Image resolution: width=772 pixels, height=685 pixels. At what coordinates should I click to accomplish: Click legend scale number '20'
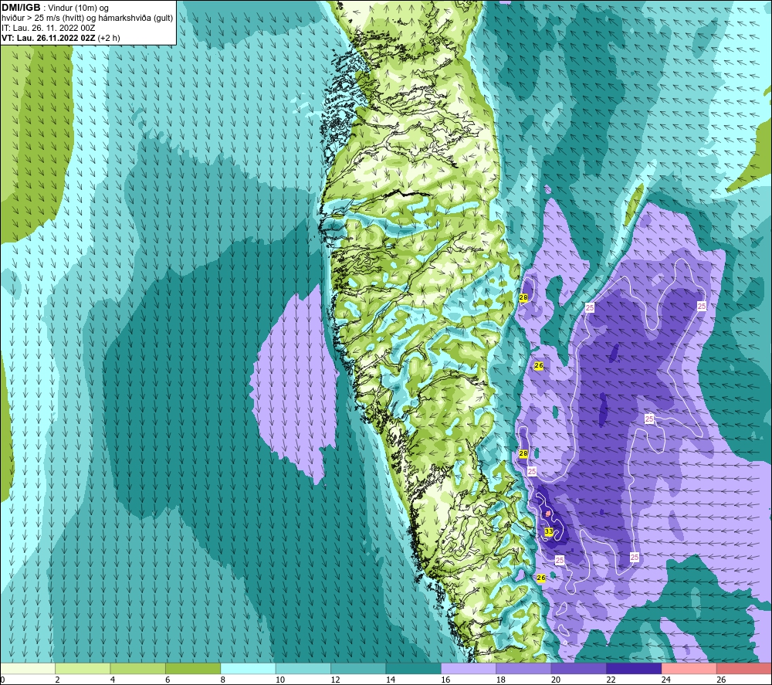[x=556, y=680]
